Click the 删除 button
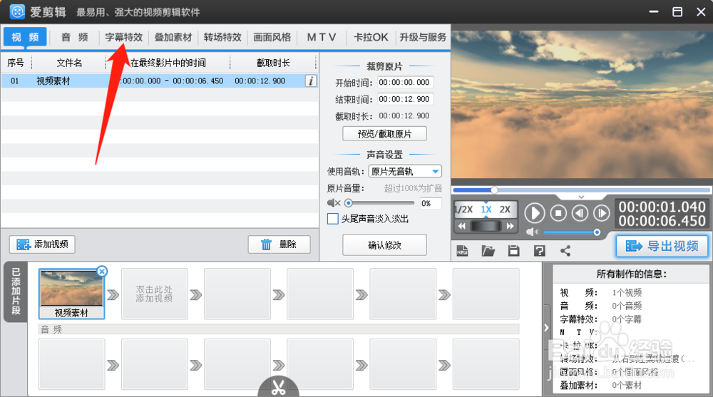The height and width of the screenshot is (397, 713). (279, 244)
